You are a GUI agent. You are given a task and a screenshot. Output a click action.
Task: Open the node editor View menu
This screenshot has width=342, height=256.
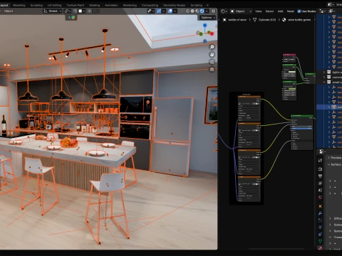[x=258, y=11]
